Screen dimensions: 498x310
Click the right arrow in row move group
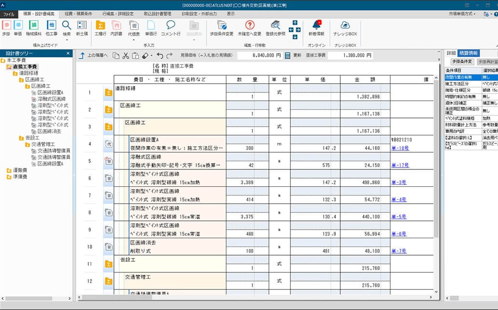(298, 30)
